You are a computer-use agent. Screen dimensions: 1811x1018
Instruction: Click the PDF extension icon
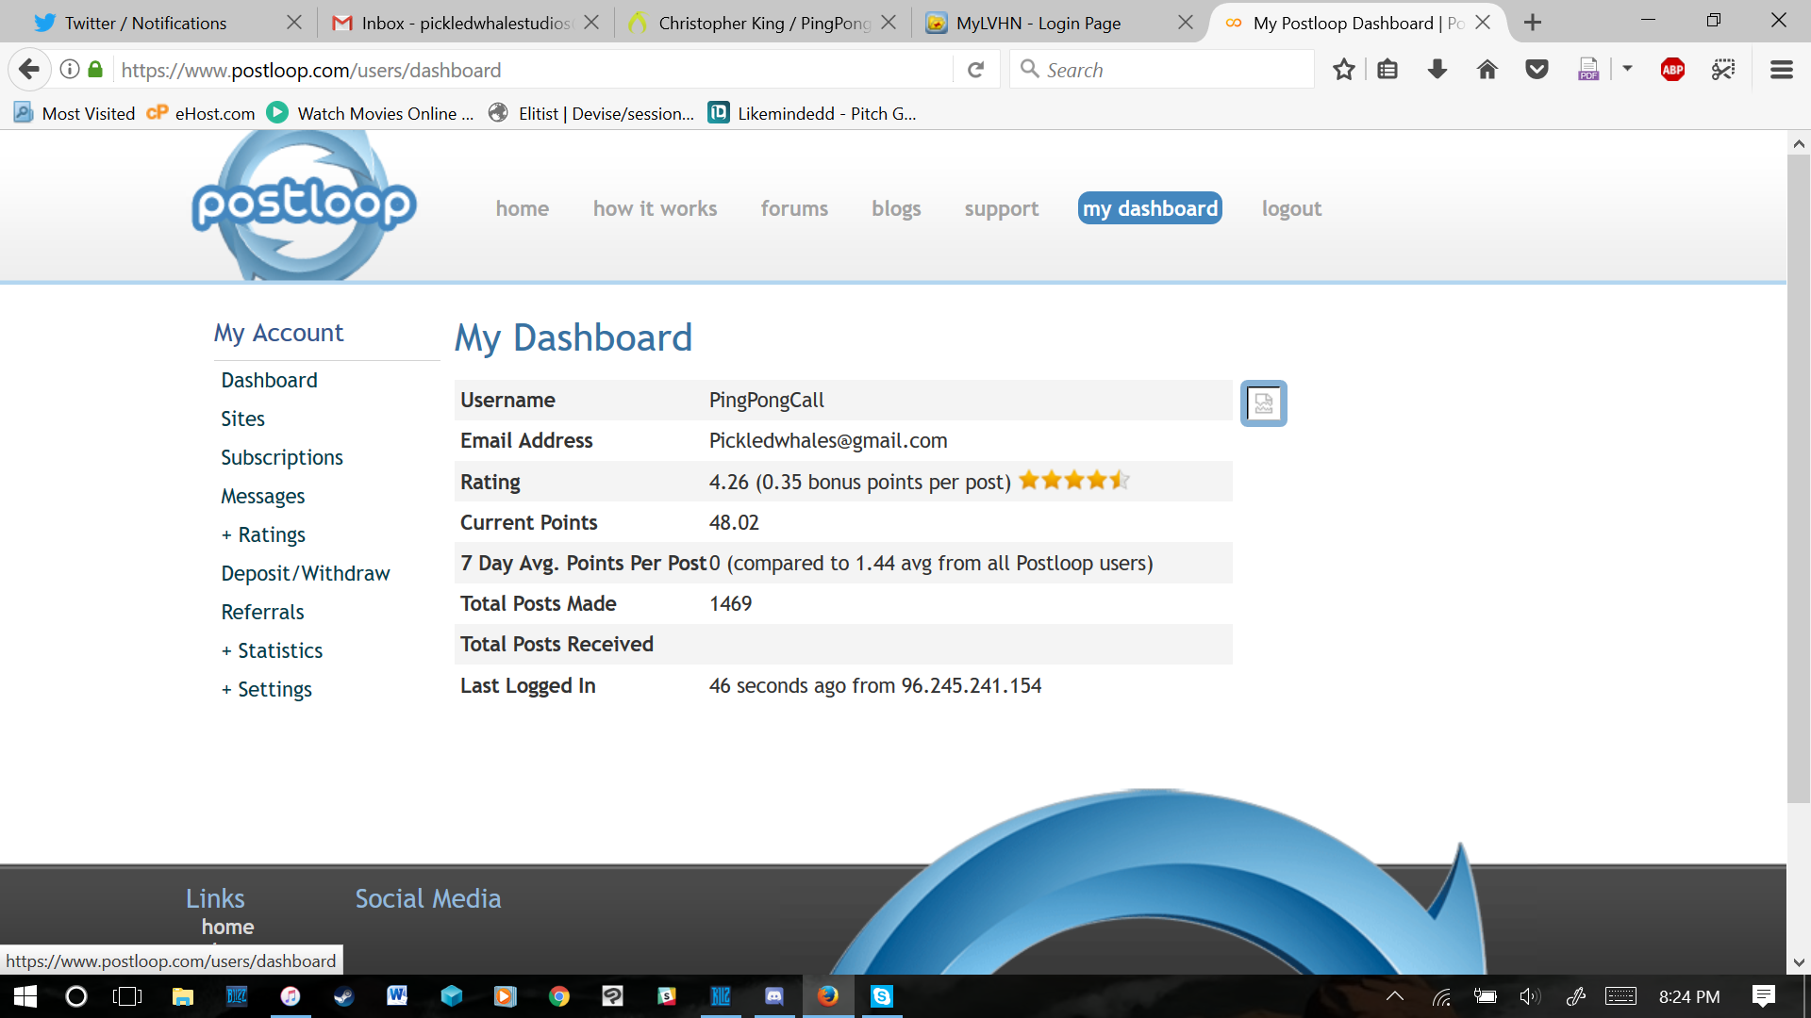click(x=1588, y=70)
